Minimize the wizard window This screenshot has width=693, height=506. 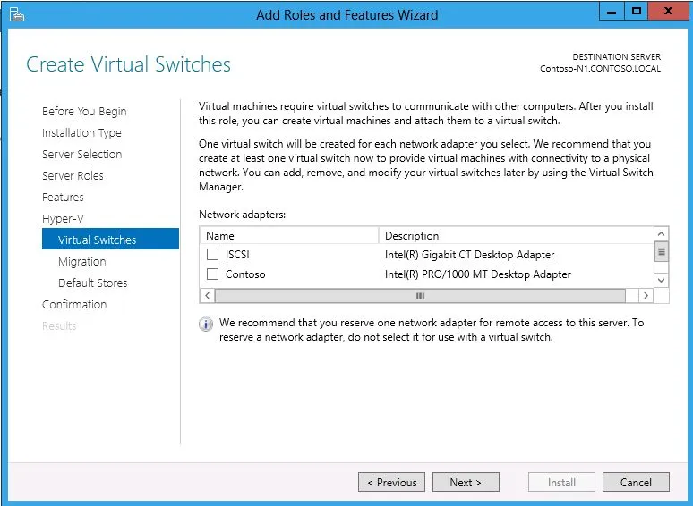coord(612,12)
